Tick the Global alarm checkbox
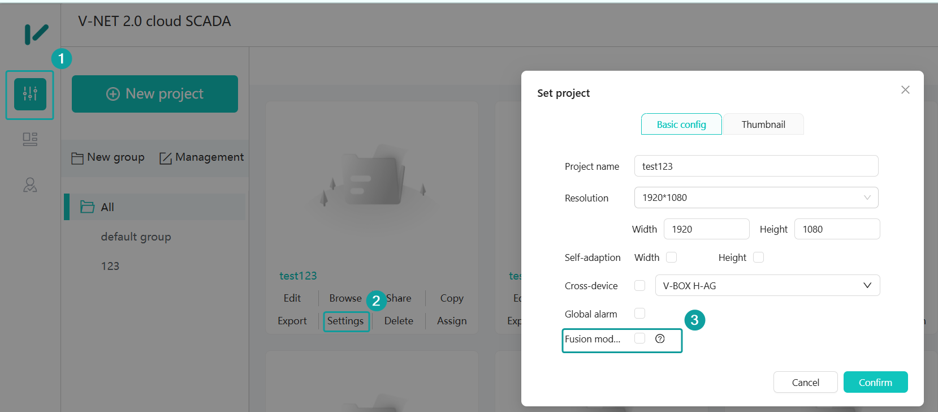Image resolution: width=938 pixels, height=412 pixels. (639, 314)
